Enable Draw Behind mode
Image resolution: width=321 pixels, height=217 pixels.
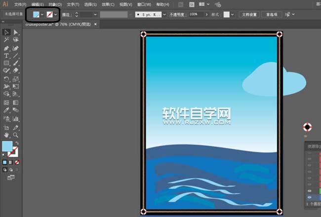click(x=11, y=170)
